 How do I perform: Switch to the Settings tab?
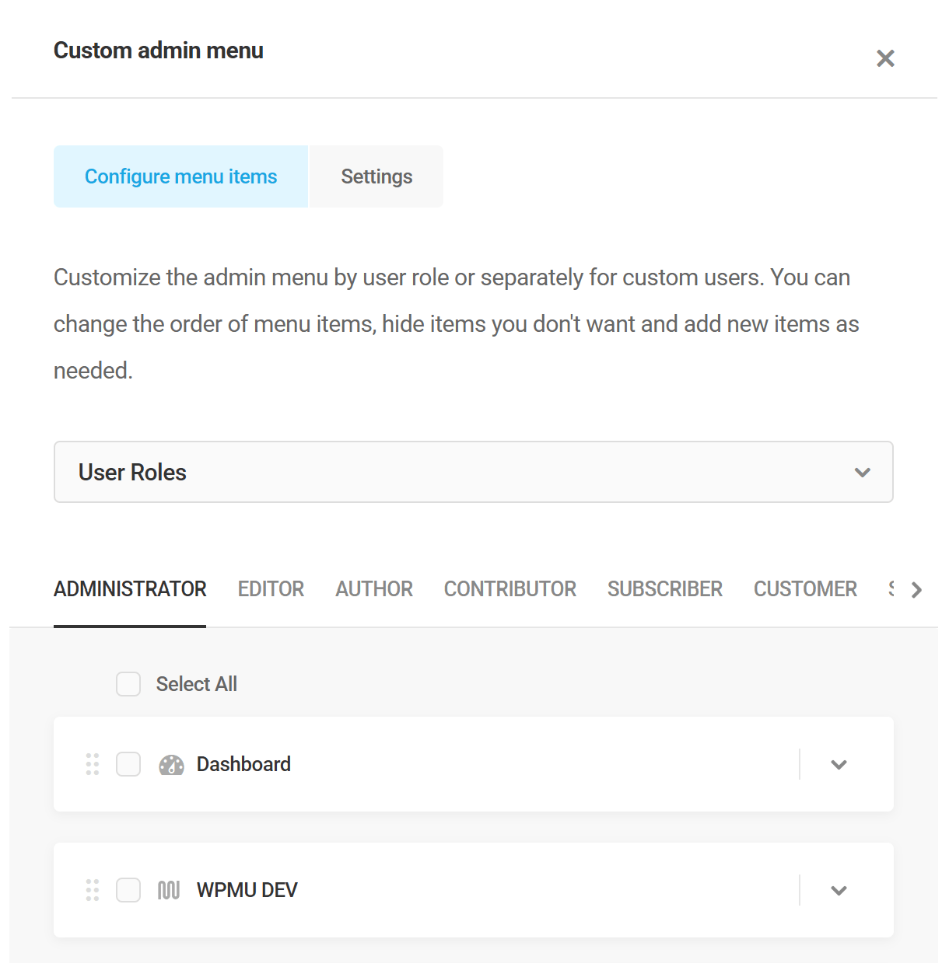tap(376, 176)
